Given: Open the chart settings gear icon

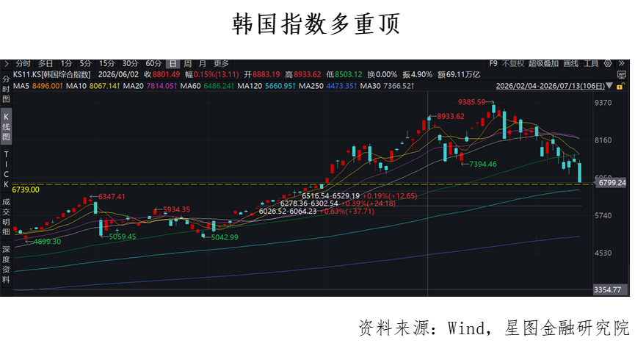Looking at the screenshot, I should 607,64.
